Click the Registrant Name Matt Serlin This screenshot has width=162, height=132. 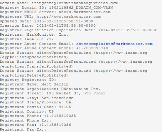(55, 84)
